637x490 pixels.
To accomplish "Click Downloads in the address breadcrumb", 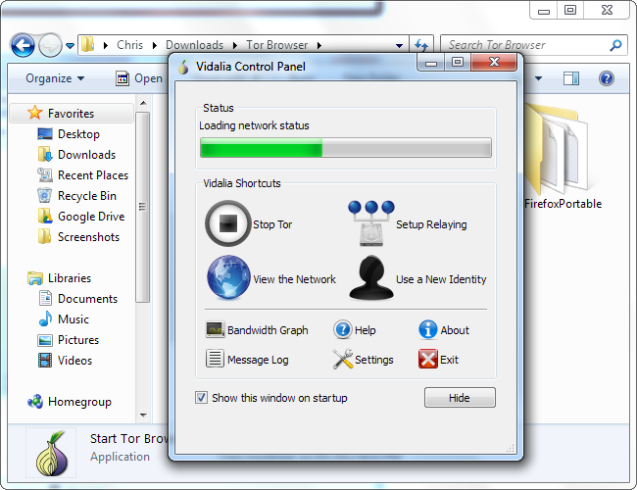I will coord(195,45).
